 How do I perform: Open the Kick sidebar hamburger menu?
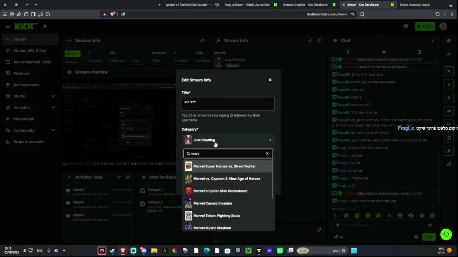[x=8, y=26]
